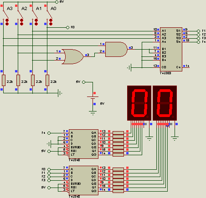Image resolution: width=206 pixels, height=198 pixels.
Task: Click the ground symbol beside the 2.2k resistors
Action: (60, 93)
